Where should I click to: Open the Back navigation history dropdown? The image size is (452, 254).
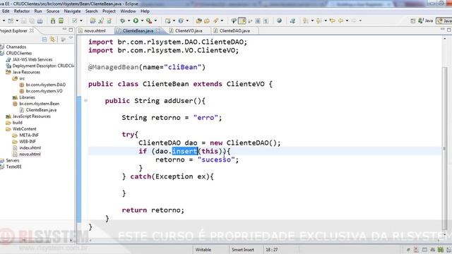point(347,20)
